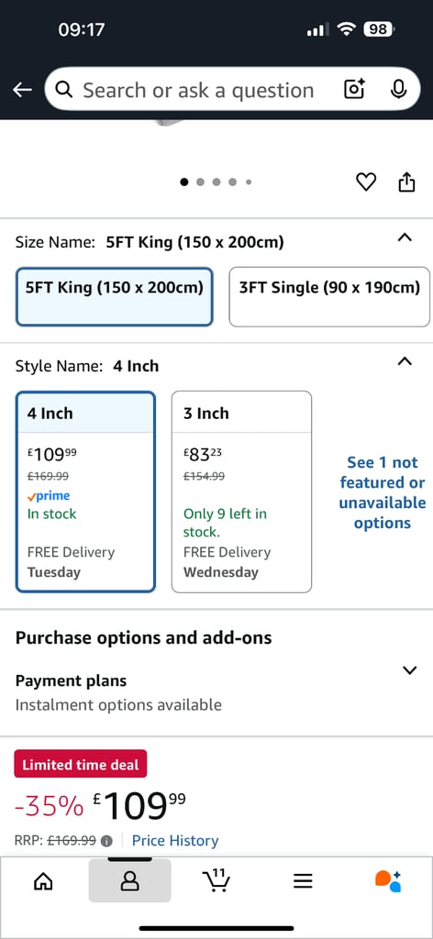Open the hamburger menu tab

point(303,881)
